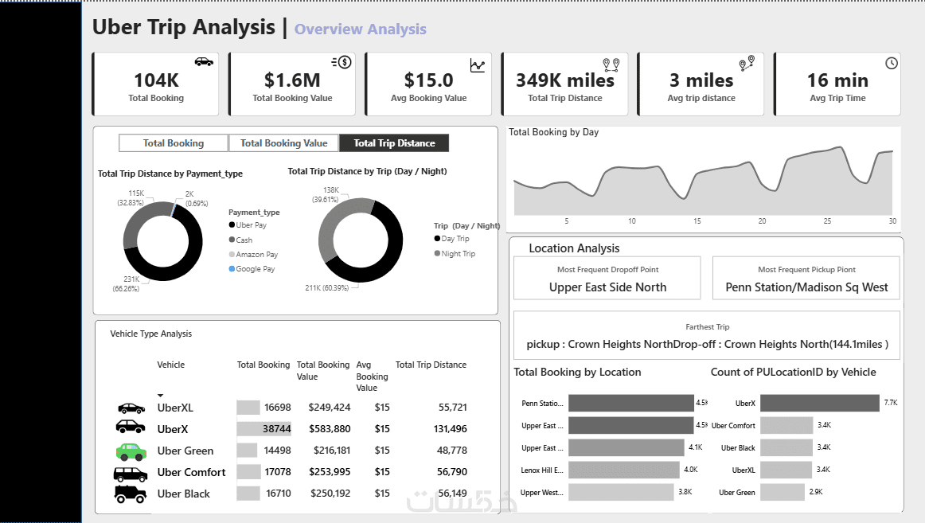Click the line chart icon on Avg Booking Value card
This screenshot has height=523, width=925.
(478, 64)
